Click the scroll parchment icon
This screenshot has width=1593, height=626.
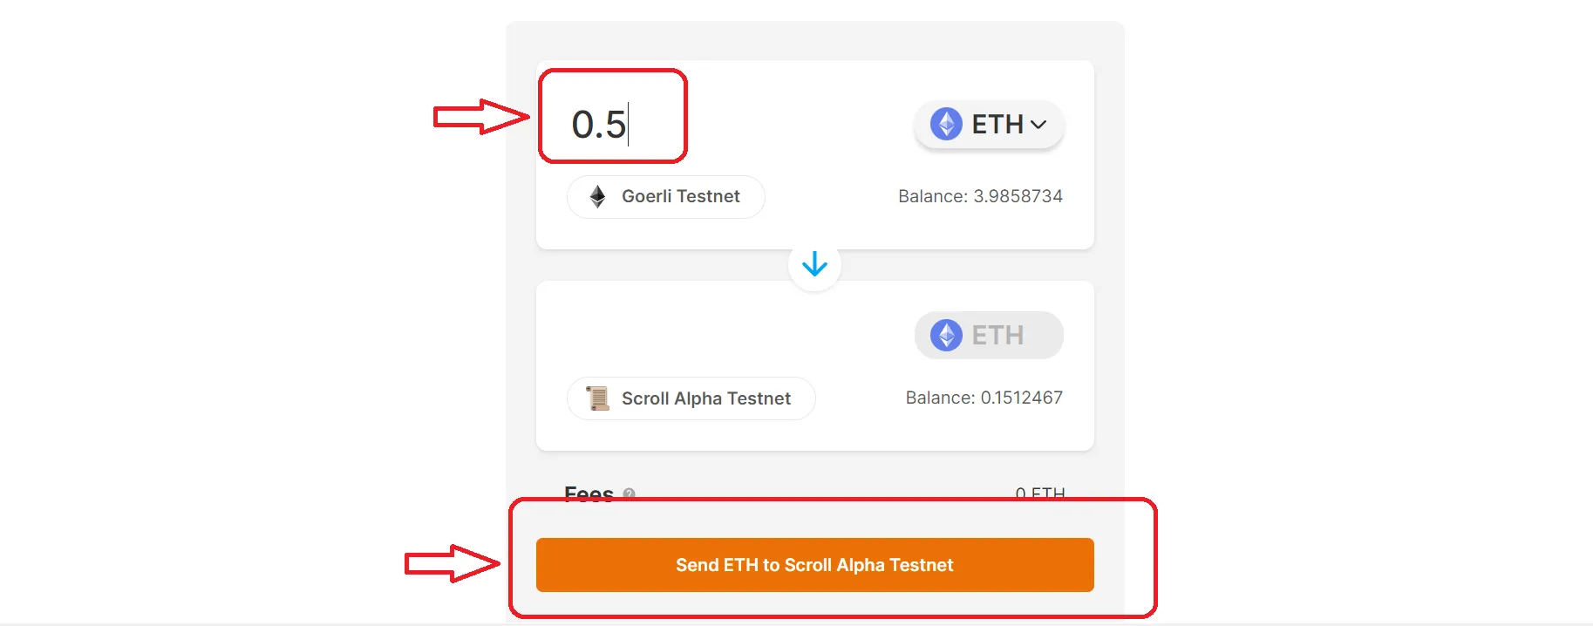coord(597,398)
